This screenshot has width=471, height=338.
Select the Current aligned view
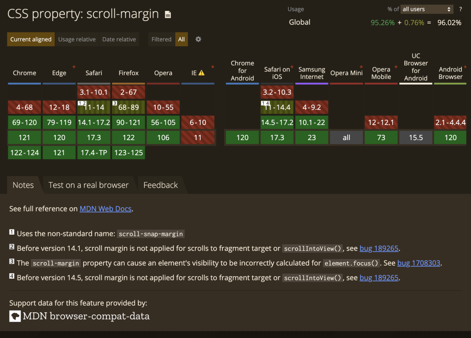[31, 39]
